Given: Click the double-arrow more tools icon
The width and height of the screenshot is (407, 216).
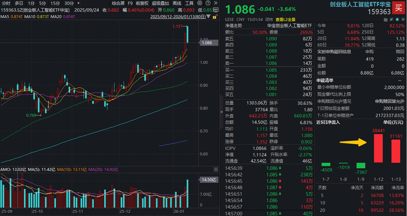Looking at the screenshot, I should pyautogui.click(x=216, y=3).
